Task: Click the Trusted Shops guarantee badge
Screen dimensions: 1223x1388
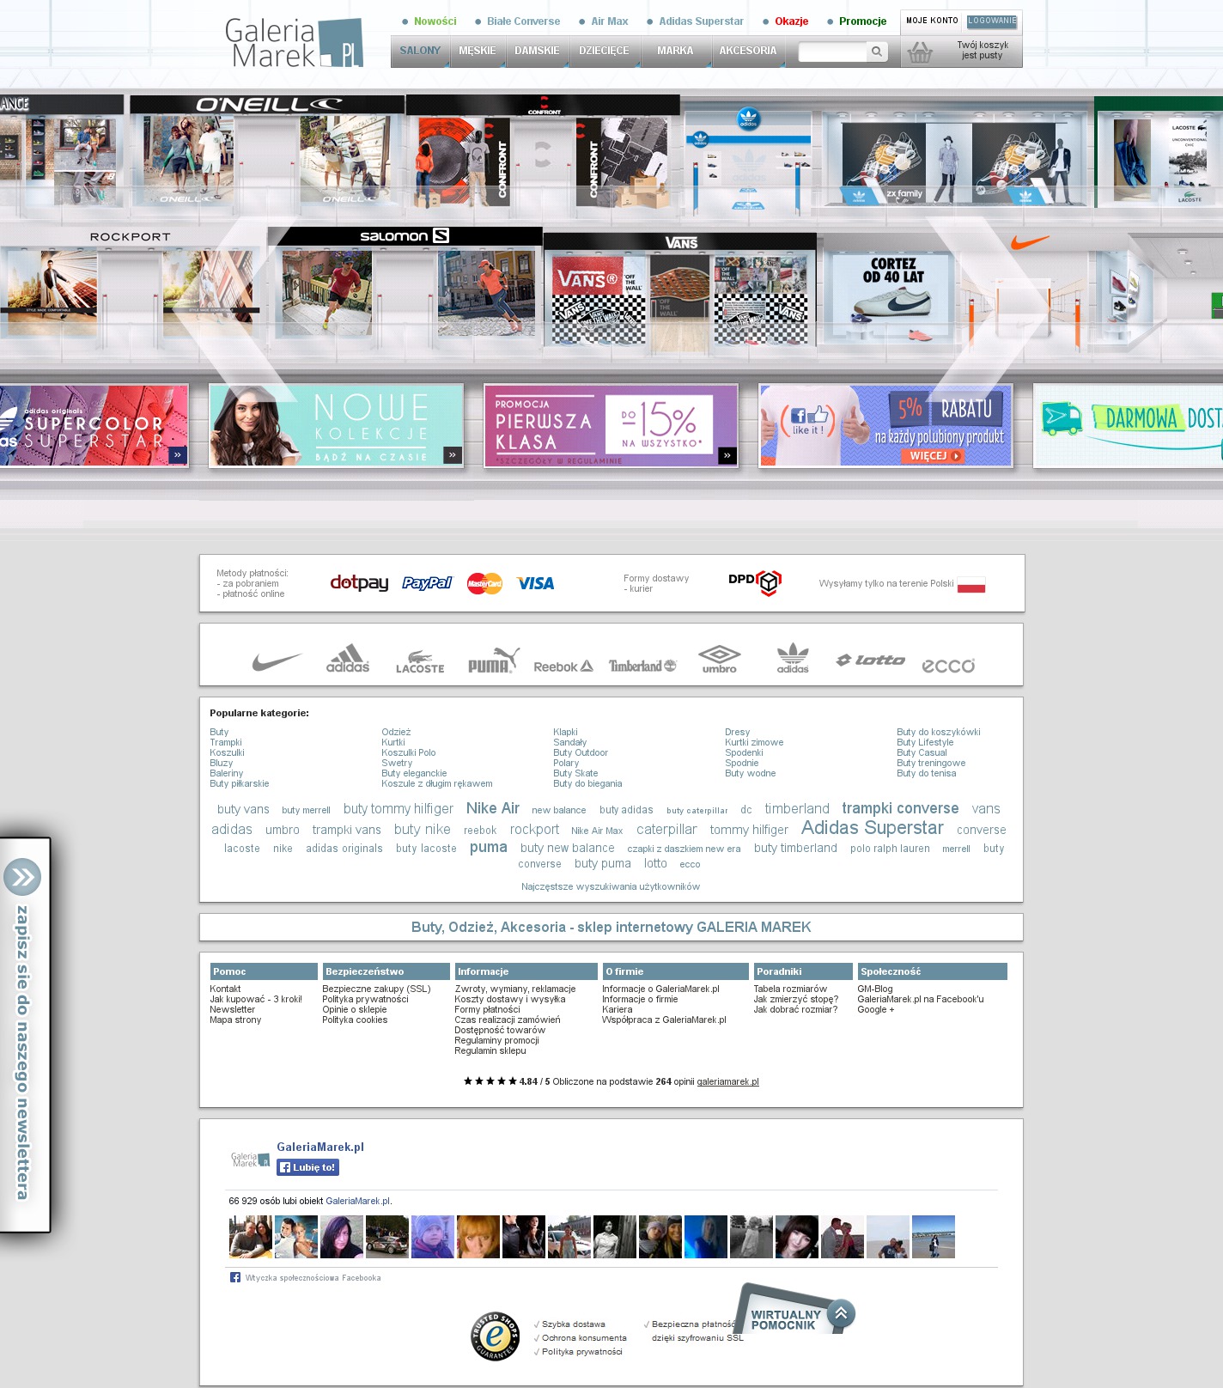Action: tap(495, 1336)
